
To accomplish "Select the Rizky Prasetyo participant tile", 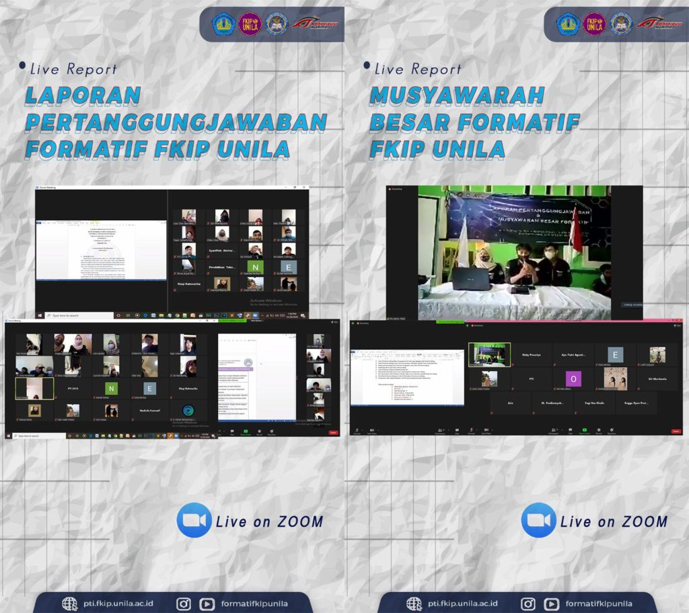I will point(531,354).
